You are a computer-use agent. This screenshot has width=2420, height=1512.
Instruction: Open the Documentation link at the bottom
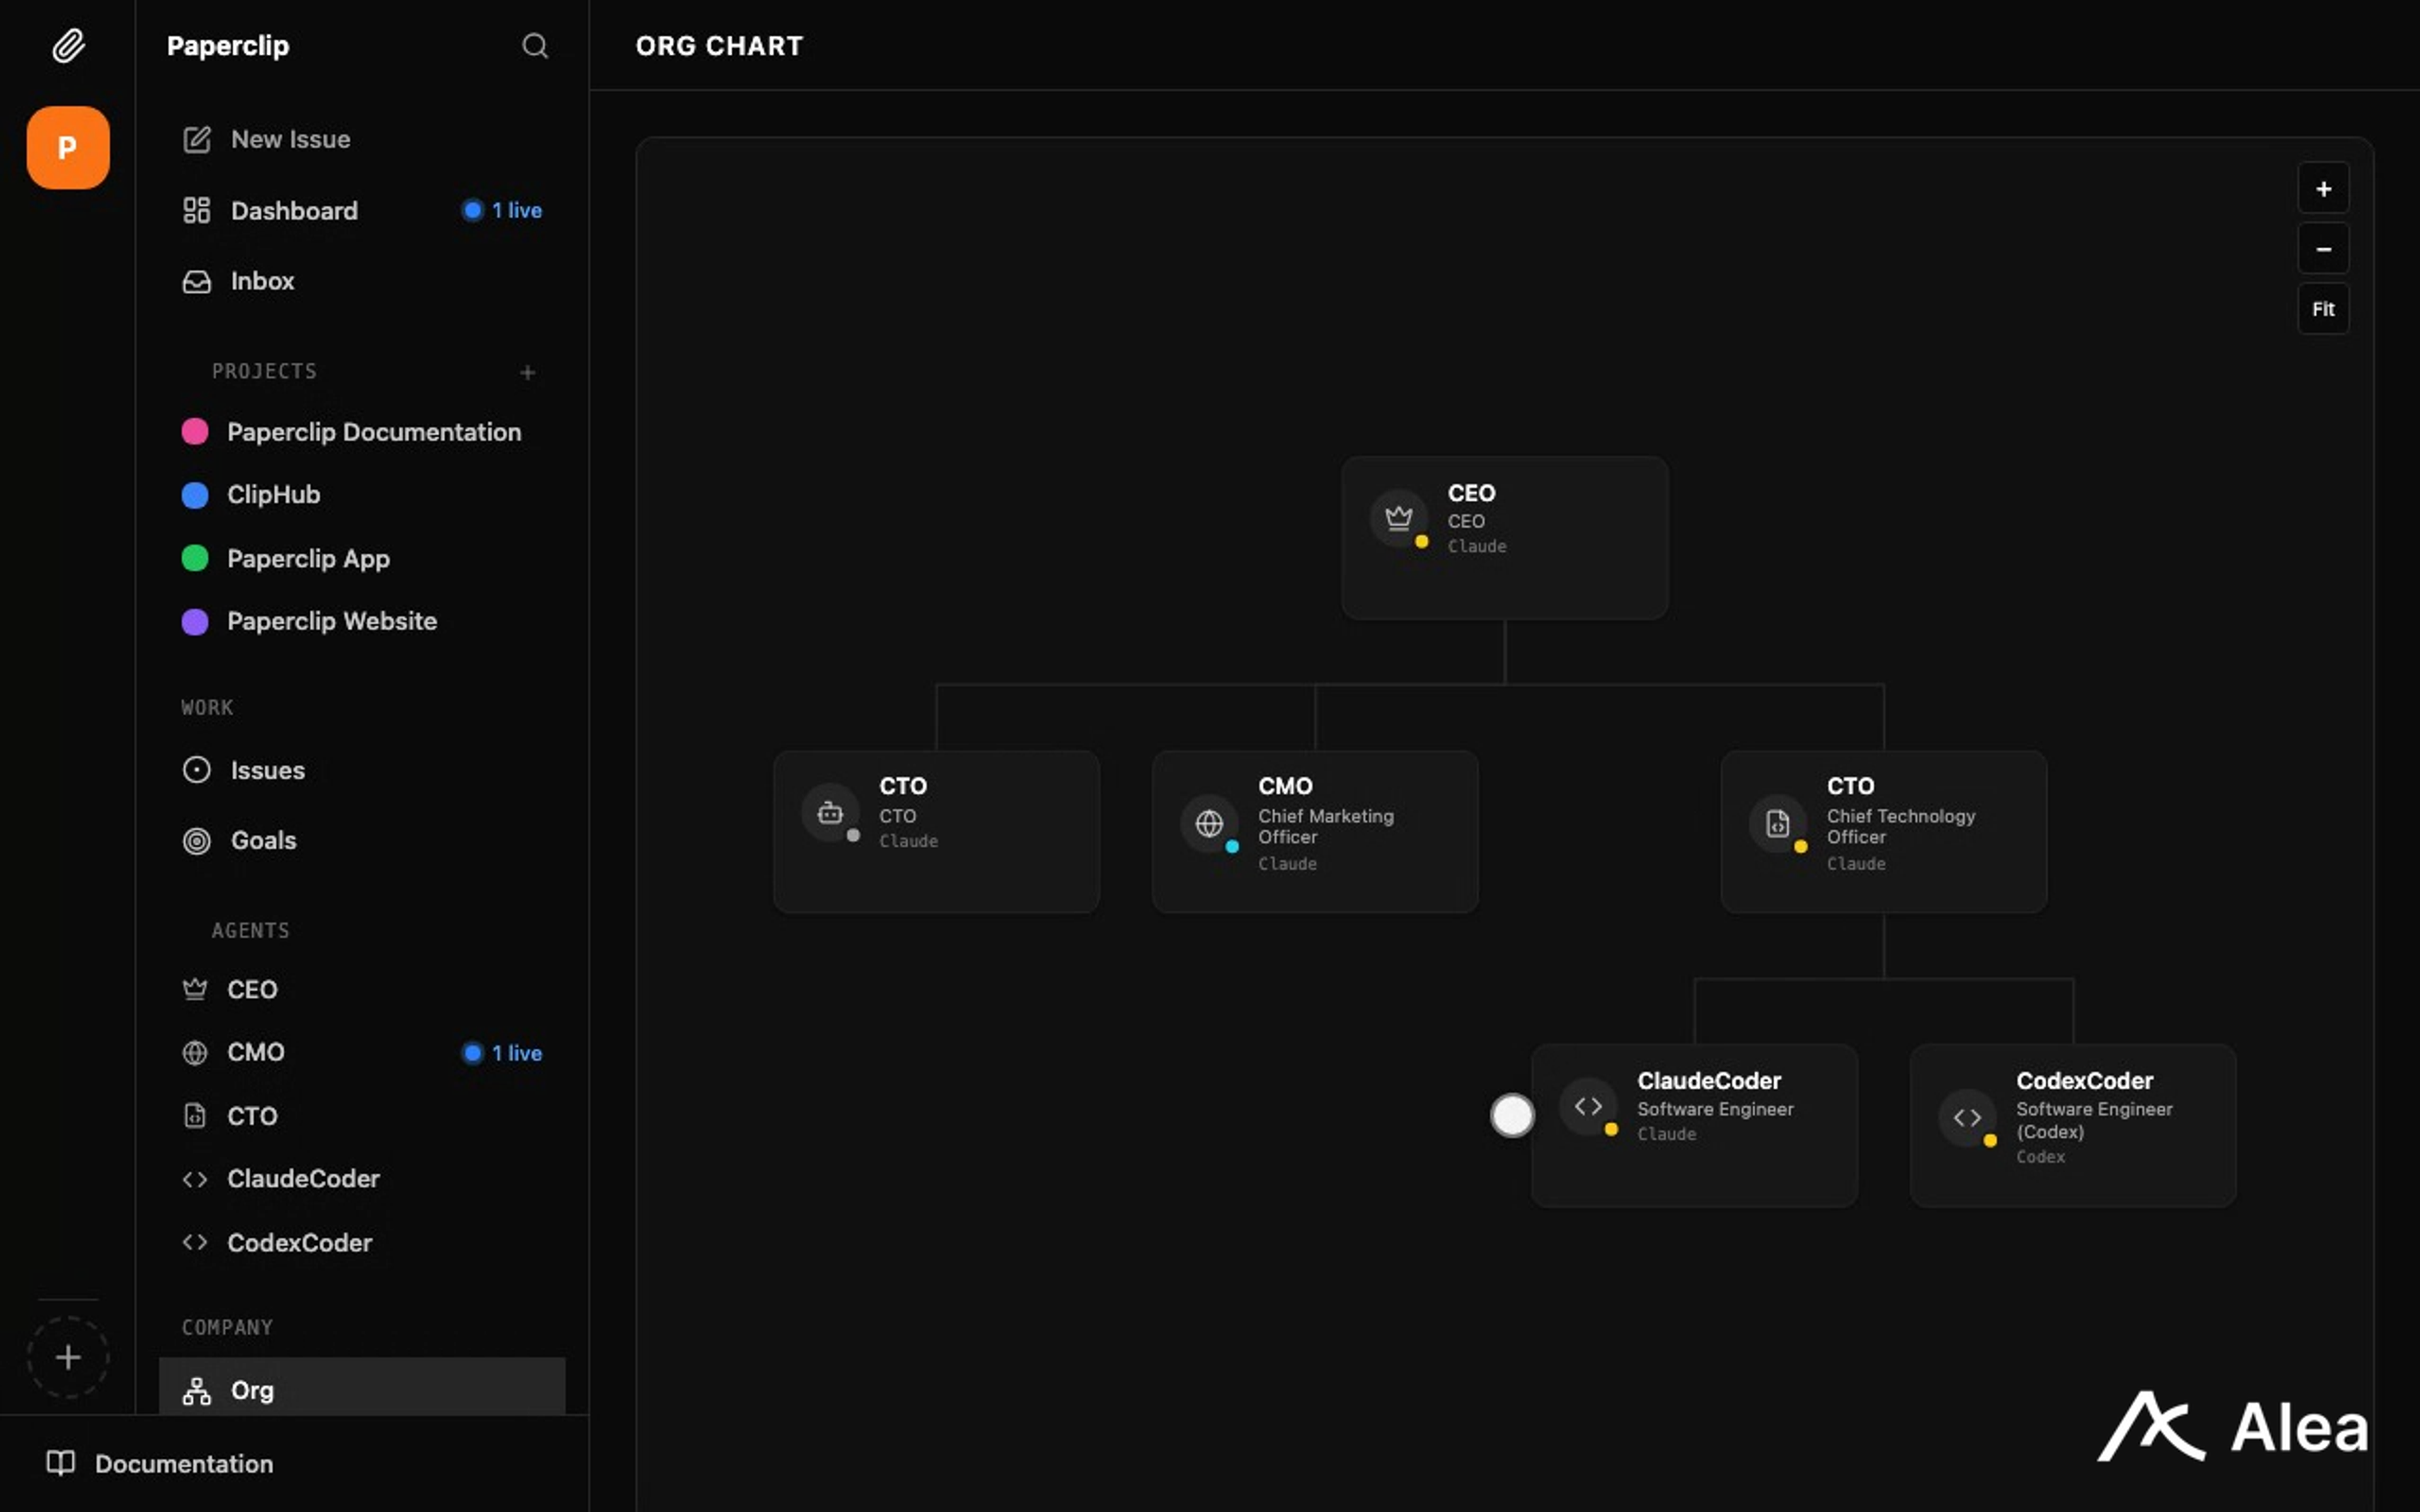pyautogui.click(x=183, y=1463)
